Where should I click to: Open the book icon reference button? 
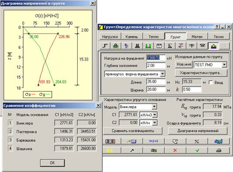click(x=110, y=141)
